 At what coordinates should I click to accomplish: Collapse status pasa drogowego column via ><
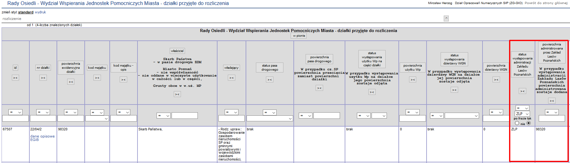pyautogui.click(x=270, y=80)
